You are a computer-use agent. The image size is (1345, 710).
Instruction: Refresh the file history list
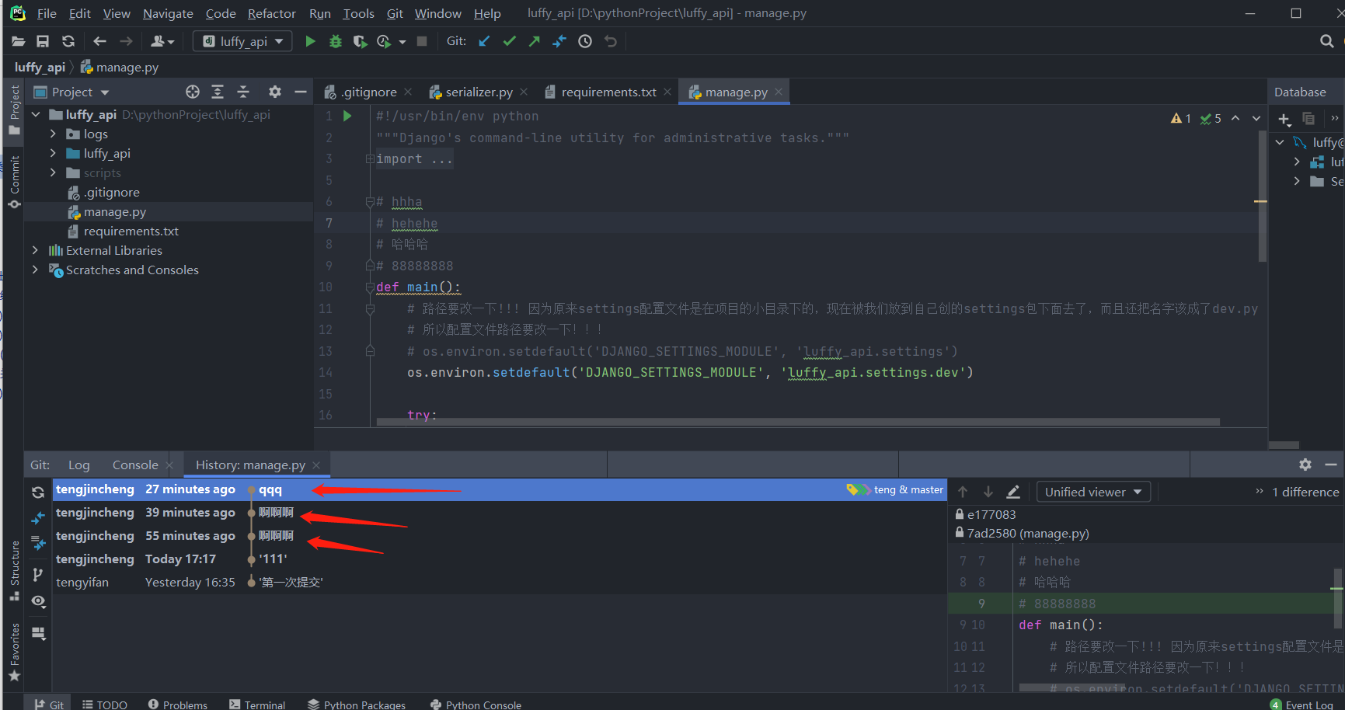tap(37, 492)
